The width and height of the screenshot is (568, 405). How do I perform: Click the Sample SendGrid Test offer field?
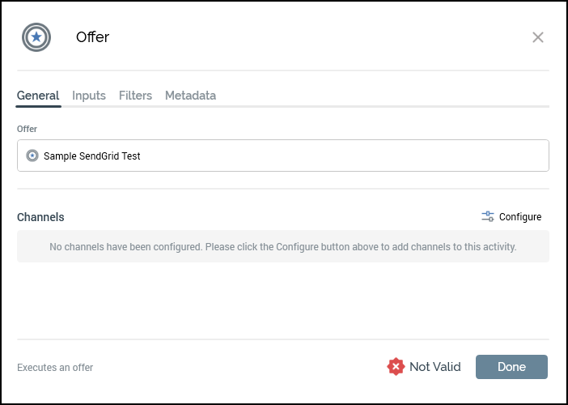click(243, 156)
